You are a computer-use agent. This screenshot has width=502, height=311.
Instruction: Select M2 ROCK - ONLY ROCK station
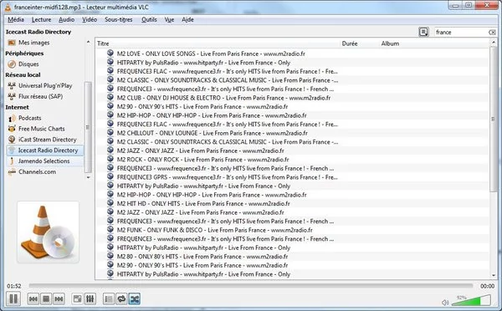202,160
